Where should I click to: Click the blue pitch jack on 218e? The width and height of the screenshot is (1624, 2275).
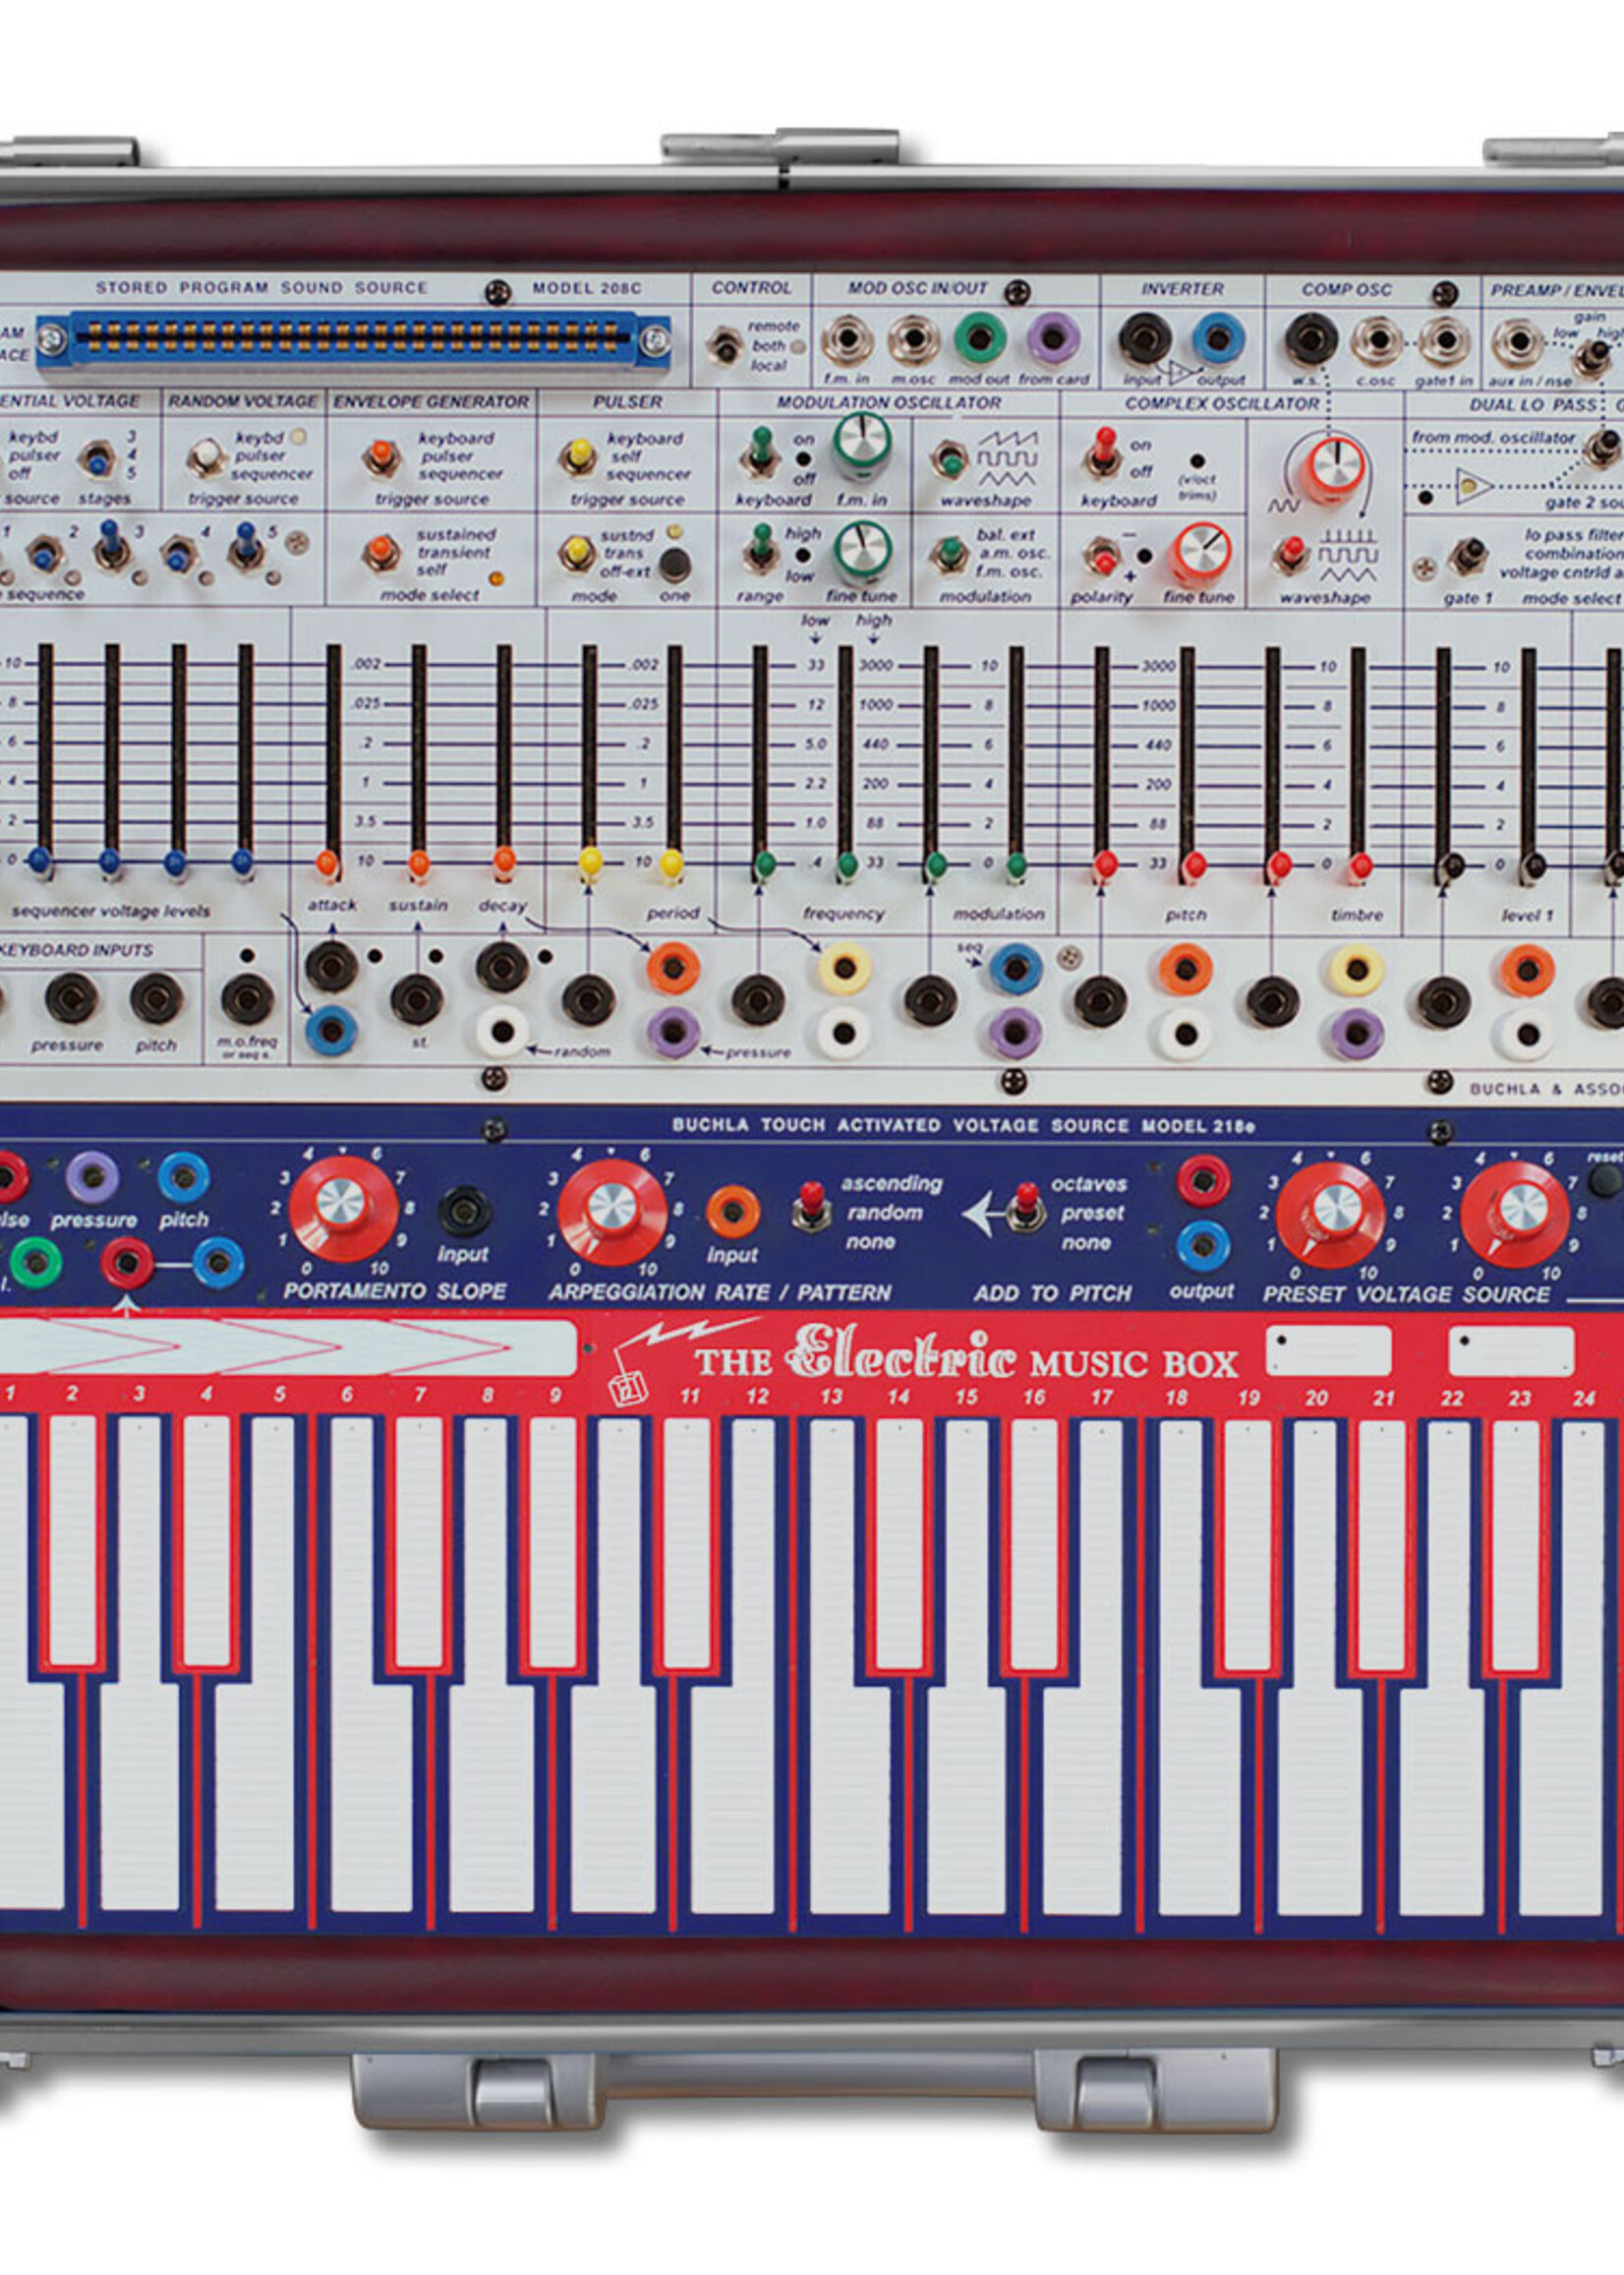click(x=183, y=1177)
